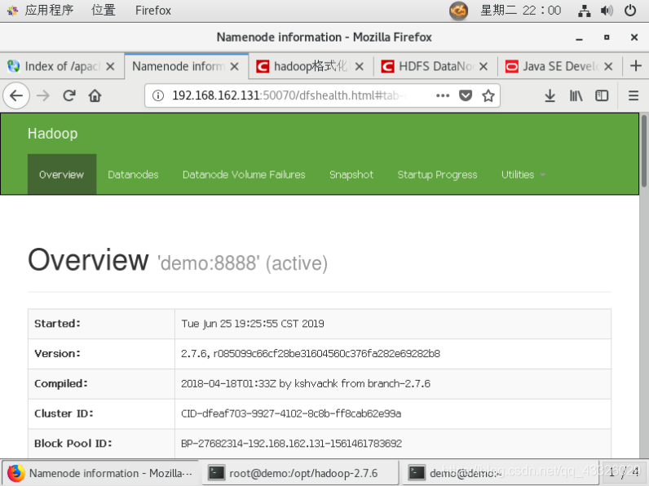The height and width of the screenshot is (486, 649).
Task: Switch to Java SE Development tab
Action: [x=560, y=66]
